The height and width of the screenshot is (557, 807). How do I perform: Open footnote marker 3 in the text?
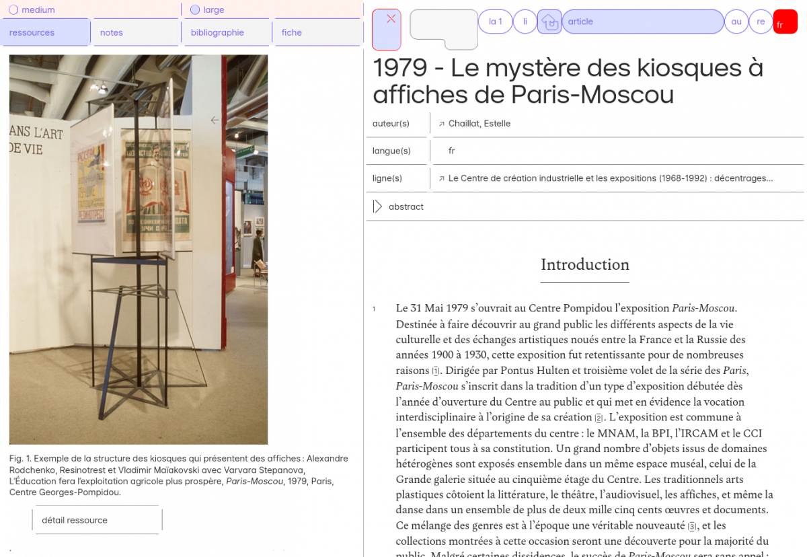click(691, 526)
